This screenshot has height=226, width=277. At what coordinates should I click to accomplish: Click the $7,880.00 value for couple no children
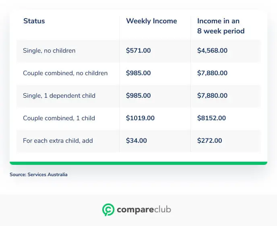212,73
